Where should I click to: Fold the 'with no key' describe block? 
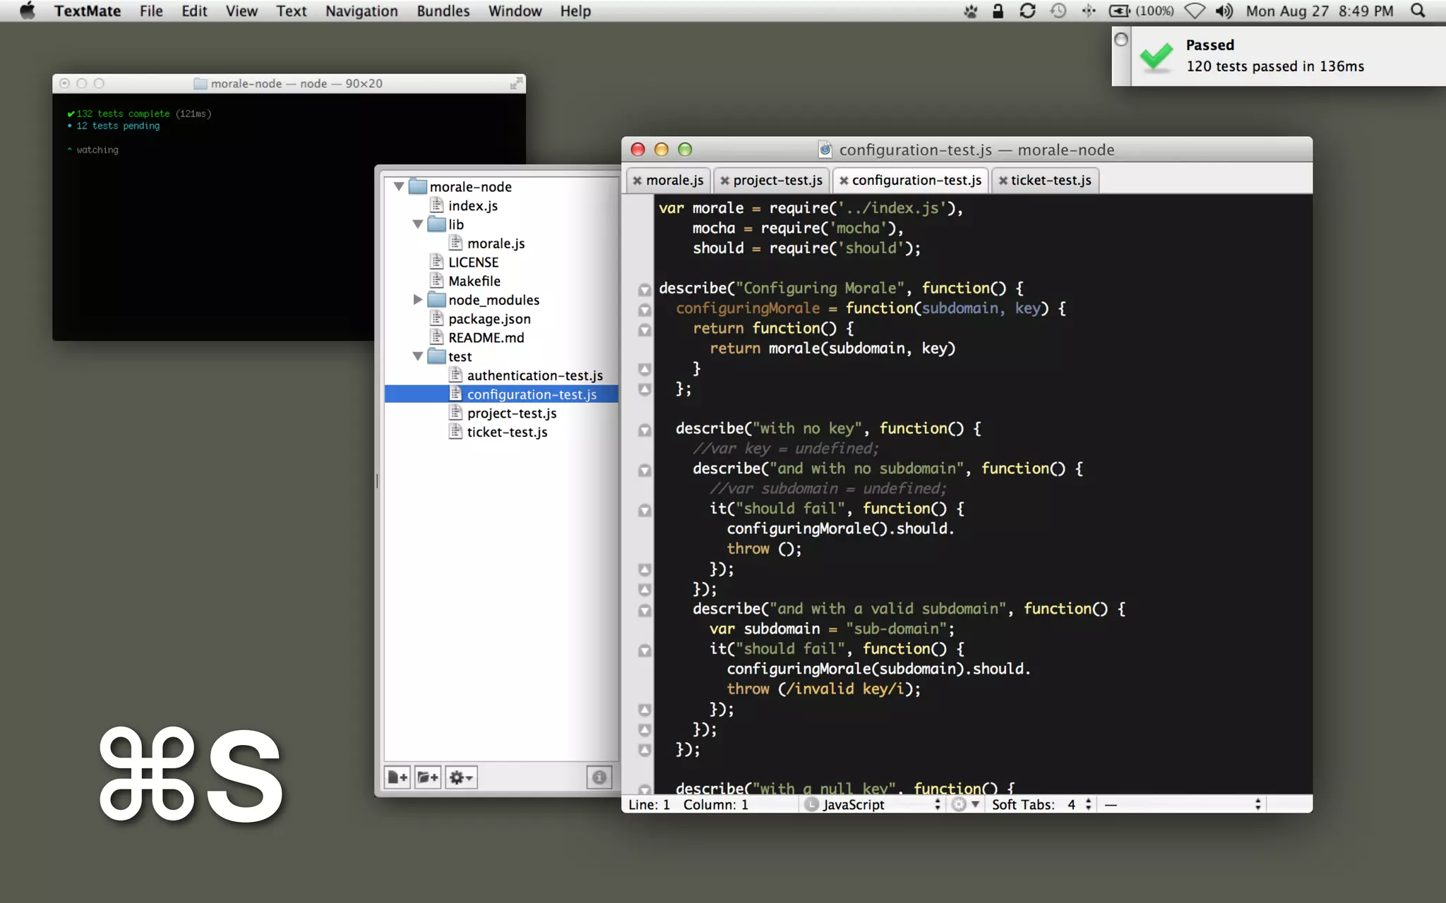(x=644, y=430)
